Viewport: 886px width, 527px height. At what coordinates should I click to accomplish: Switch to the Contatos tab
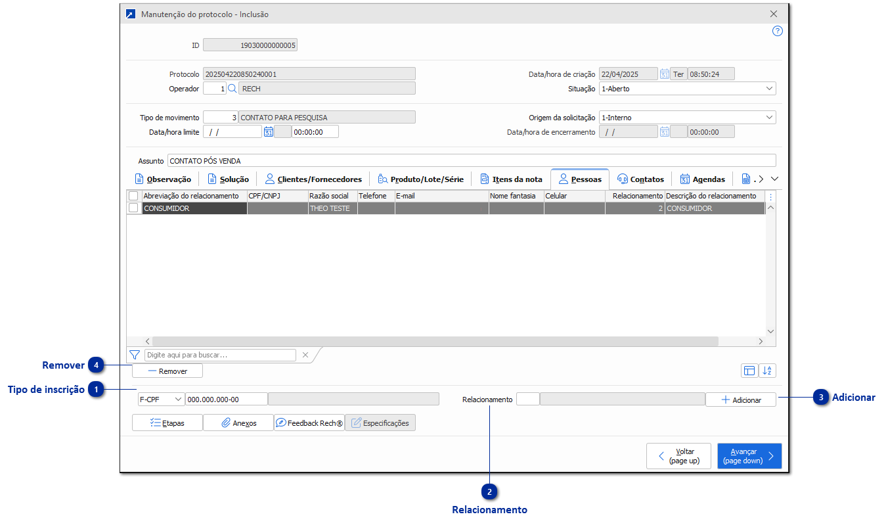click(641, 179)
